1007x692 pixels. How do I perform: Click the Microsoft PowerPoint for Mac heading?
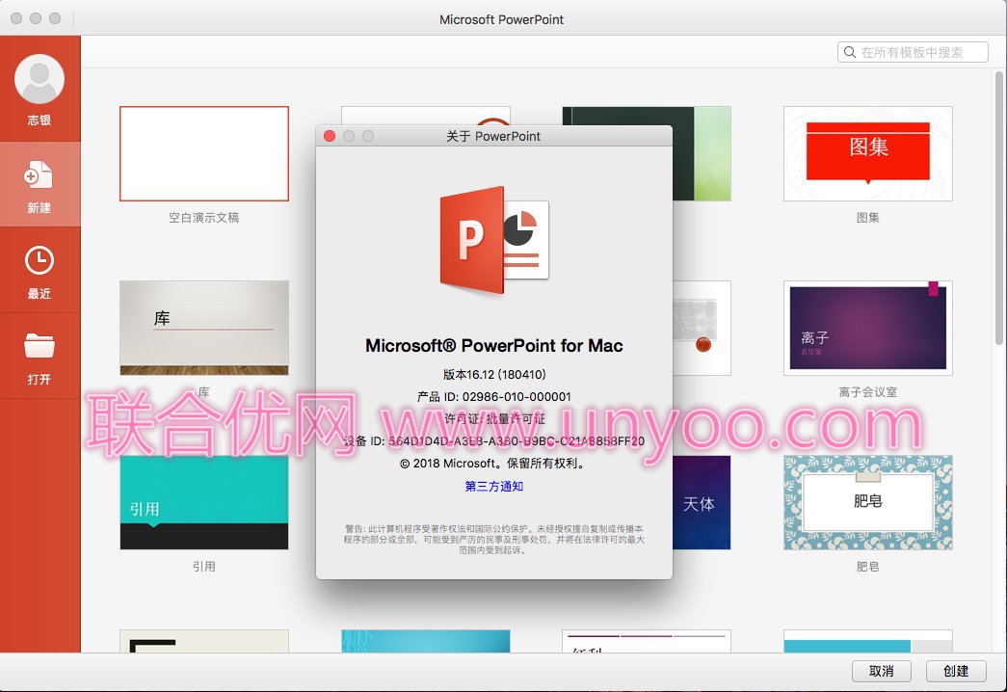494,346
